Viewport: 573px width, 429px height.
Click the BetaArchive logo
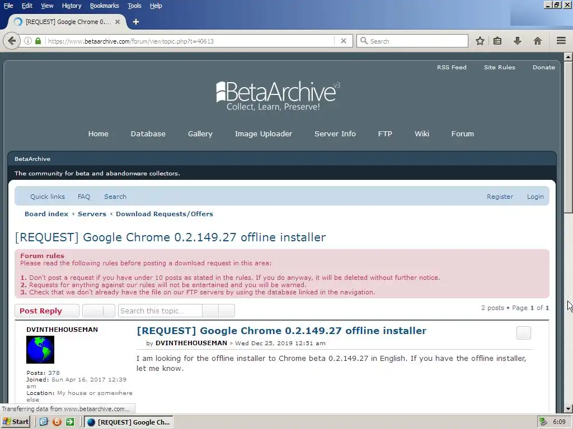point(278,96)
